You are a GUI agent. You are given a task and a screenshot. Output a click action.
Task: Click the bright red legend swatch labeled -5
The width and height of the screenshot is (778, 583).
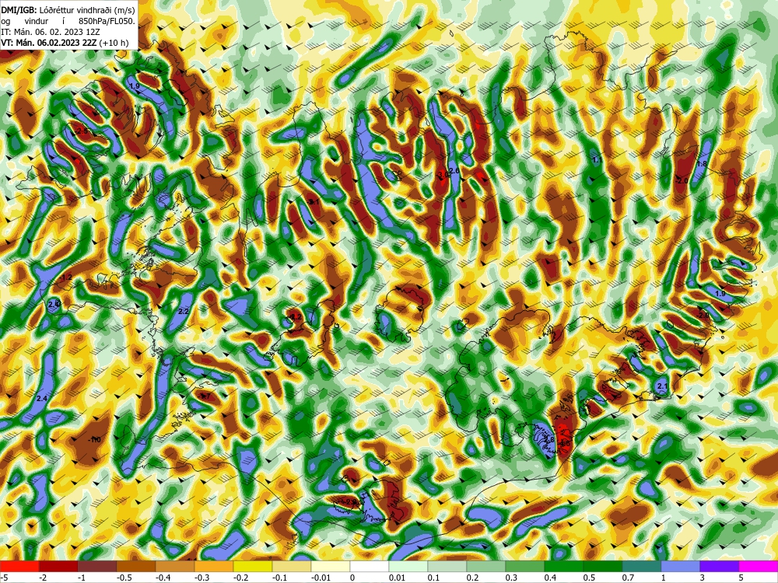pos(19,566)
